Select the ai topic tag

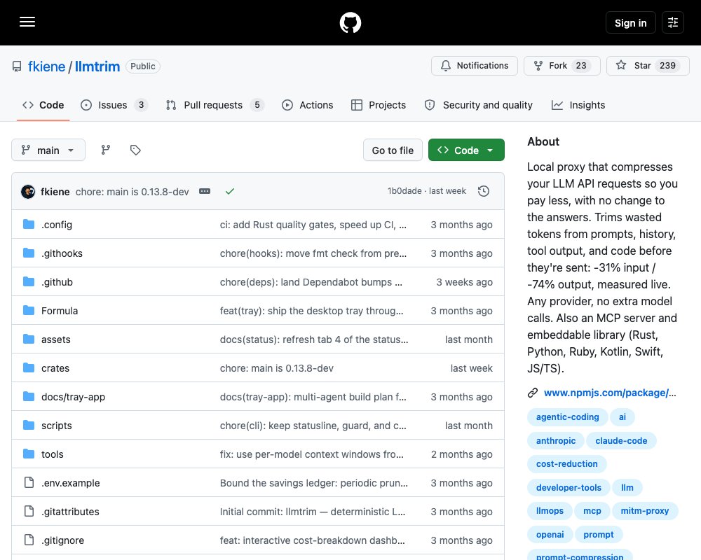[622, 416]
